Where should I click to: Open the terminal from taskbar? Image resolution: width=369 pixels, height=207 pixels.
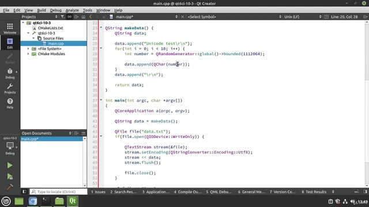pos(46,201)
